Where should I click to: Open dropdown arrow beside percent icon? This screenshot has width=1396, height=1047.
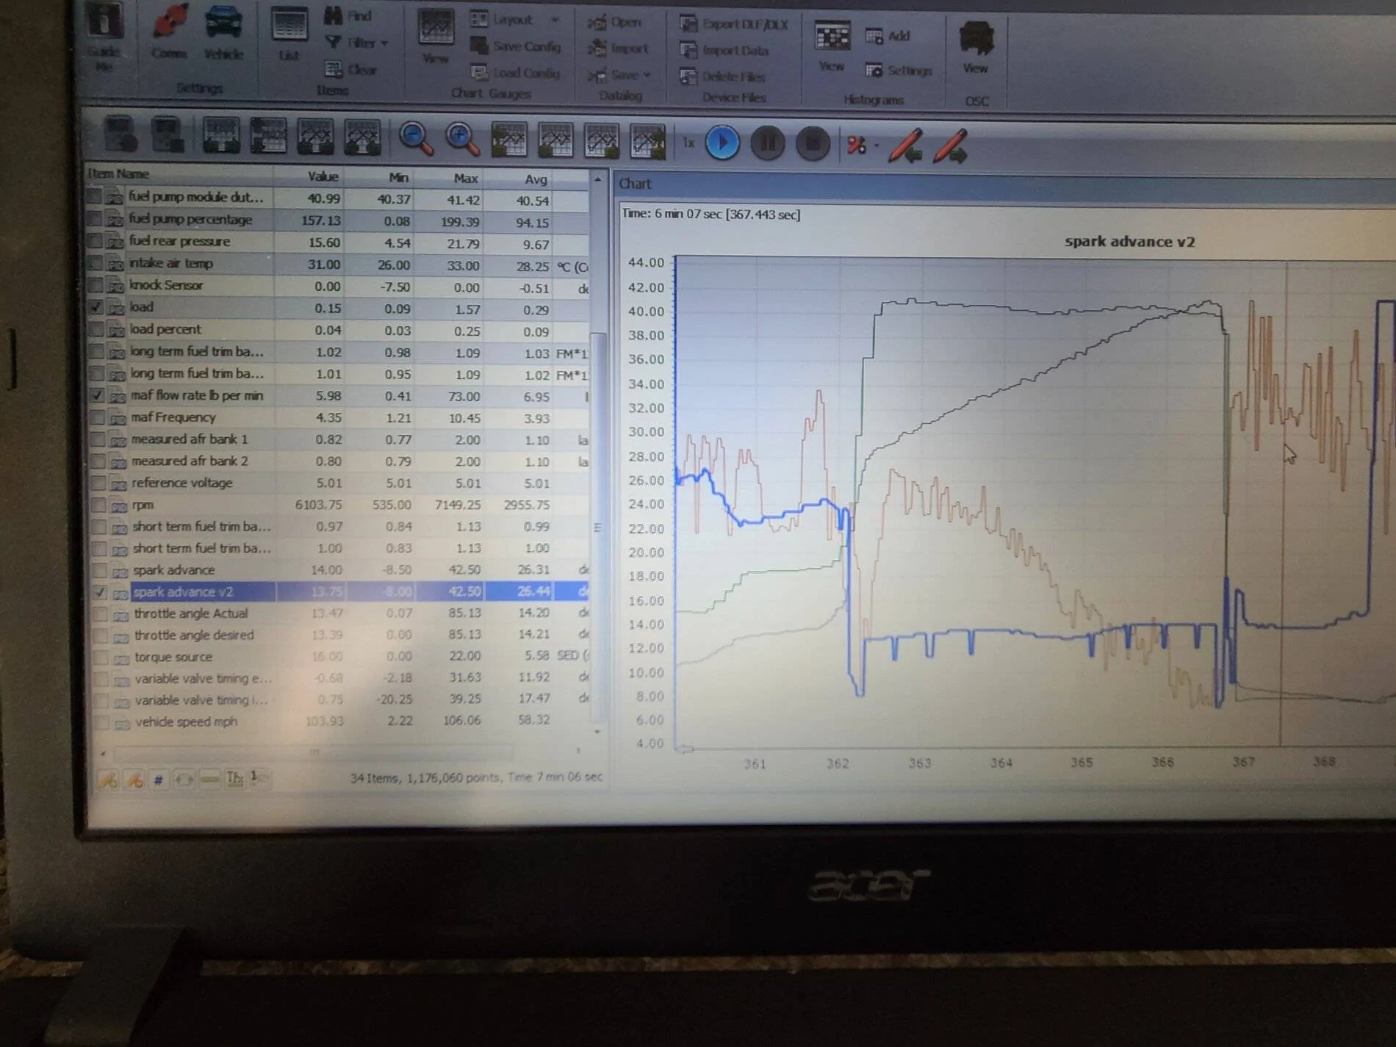pos(877,145)
